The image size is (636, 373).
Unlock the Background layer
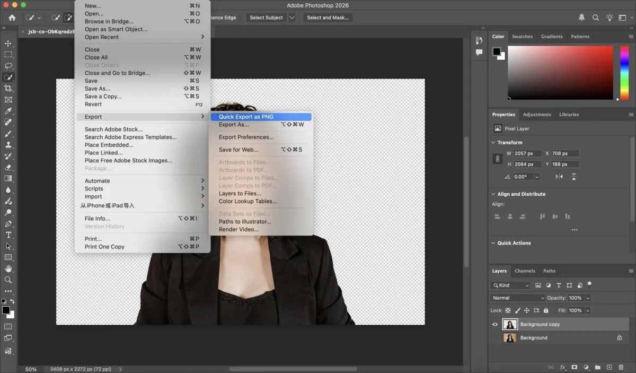(620, 338)
